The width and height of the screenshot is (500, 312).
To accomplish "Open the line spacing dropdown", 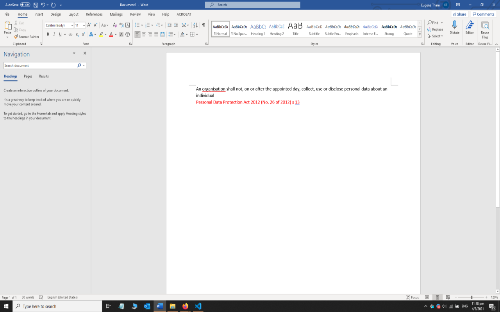I will 171,34.
